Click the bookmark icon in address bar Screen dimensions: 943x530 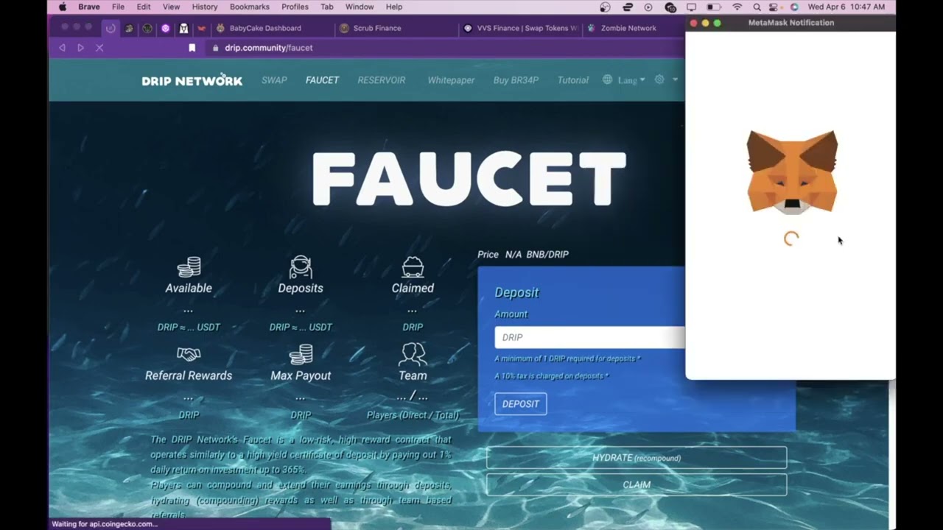tap(192, 48)
